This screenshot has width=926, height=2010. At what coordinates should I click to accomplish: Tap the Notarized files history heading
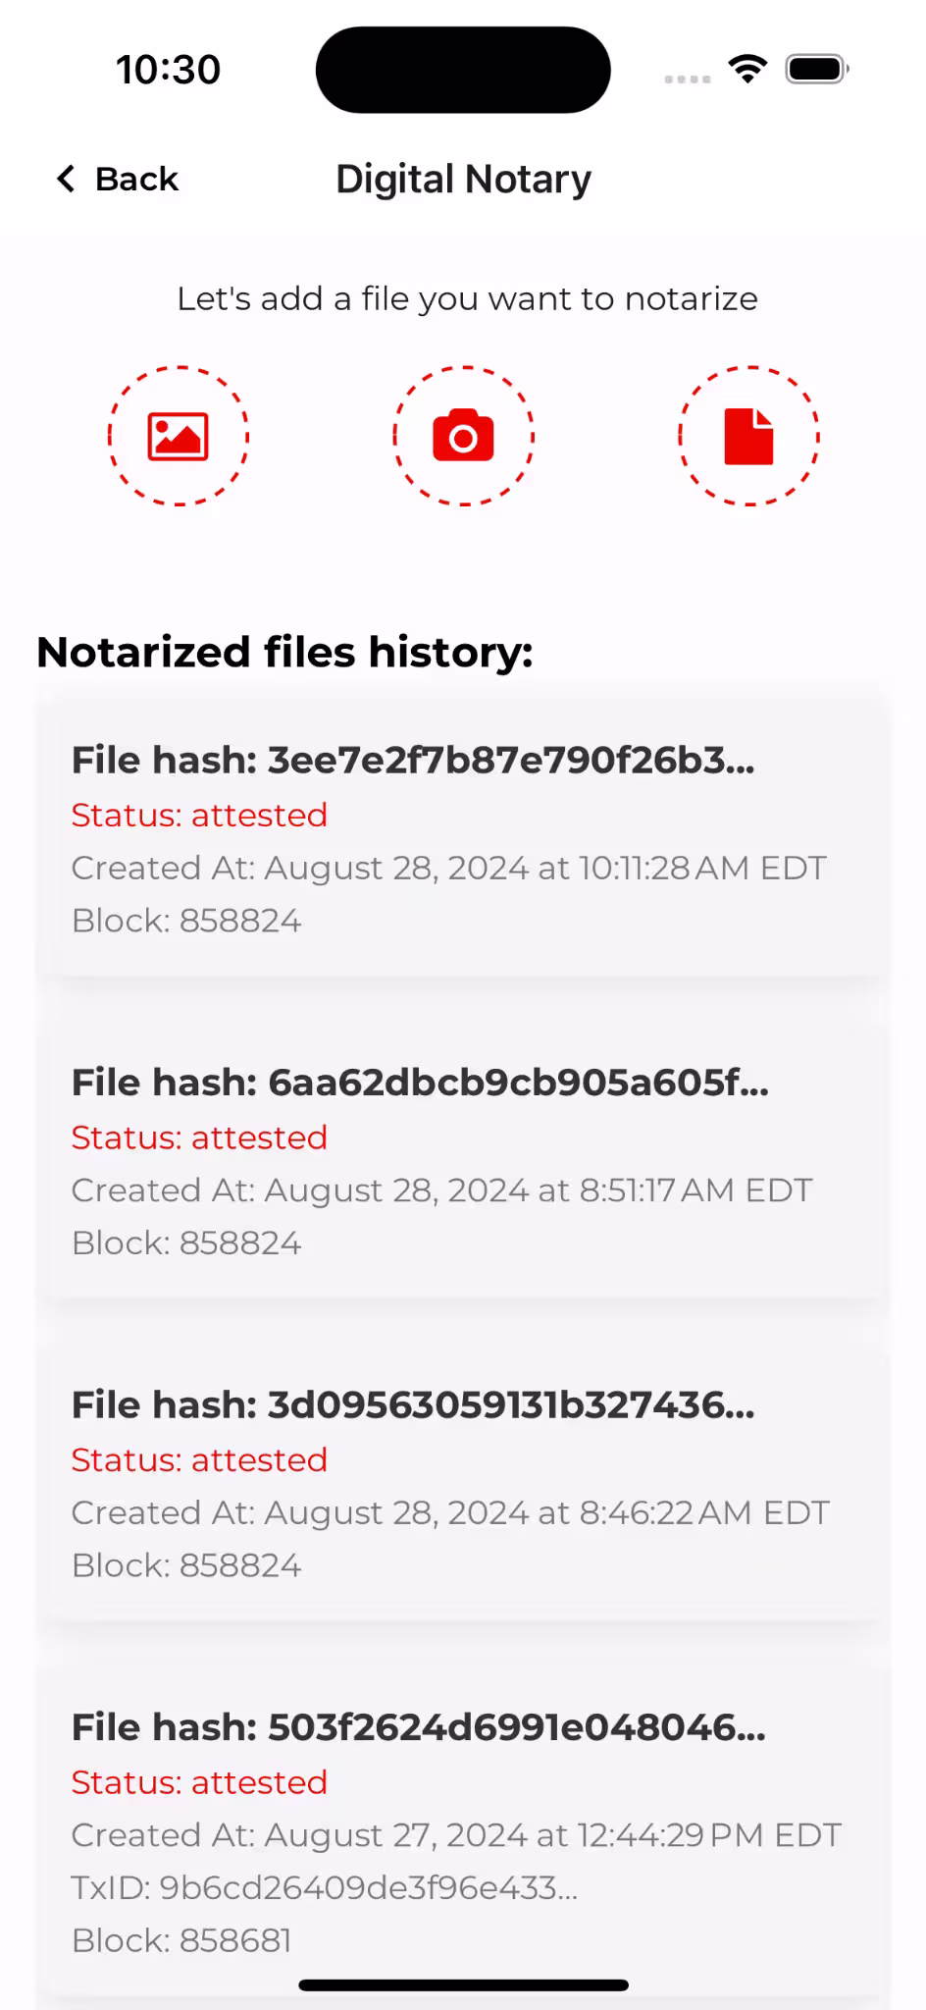pos(284,653)
